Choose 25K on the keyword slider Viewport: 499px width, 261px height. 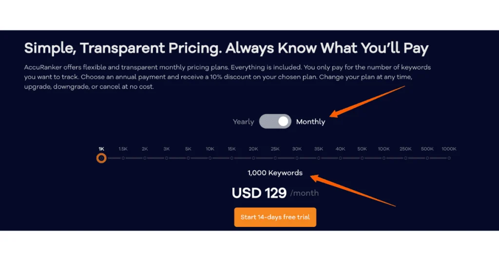point(275,158)
